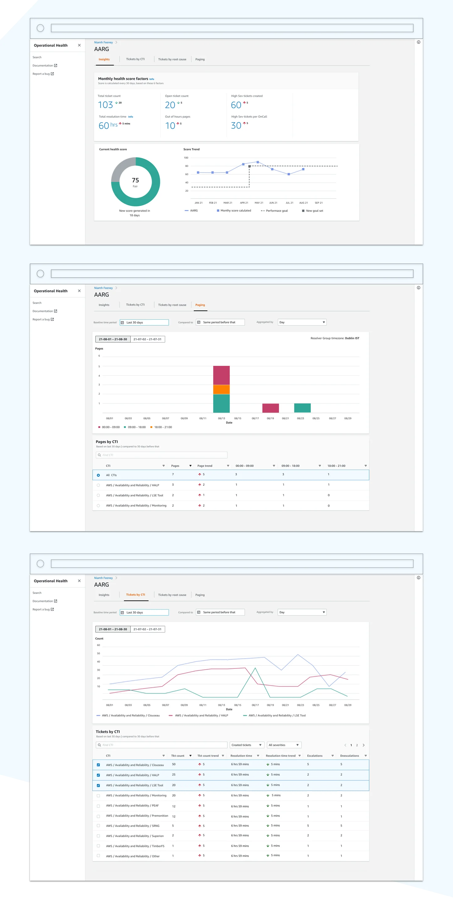
Task: Close the Operational Health sidebar on the Tickets by CTI screen
Action: [x=79, y=581]
